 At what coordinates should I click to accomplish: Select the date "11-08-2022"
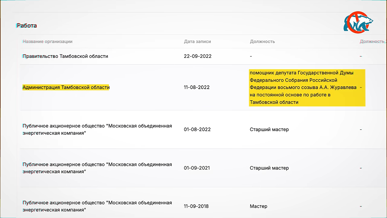197,88
